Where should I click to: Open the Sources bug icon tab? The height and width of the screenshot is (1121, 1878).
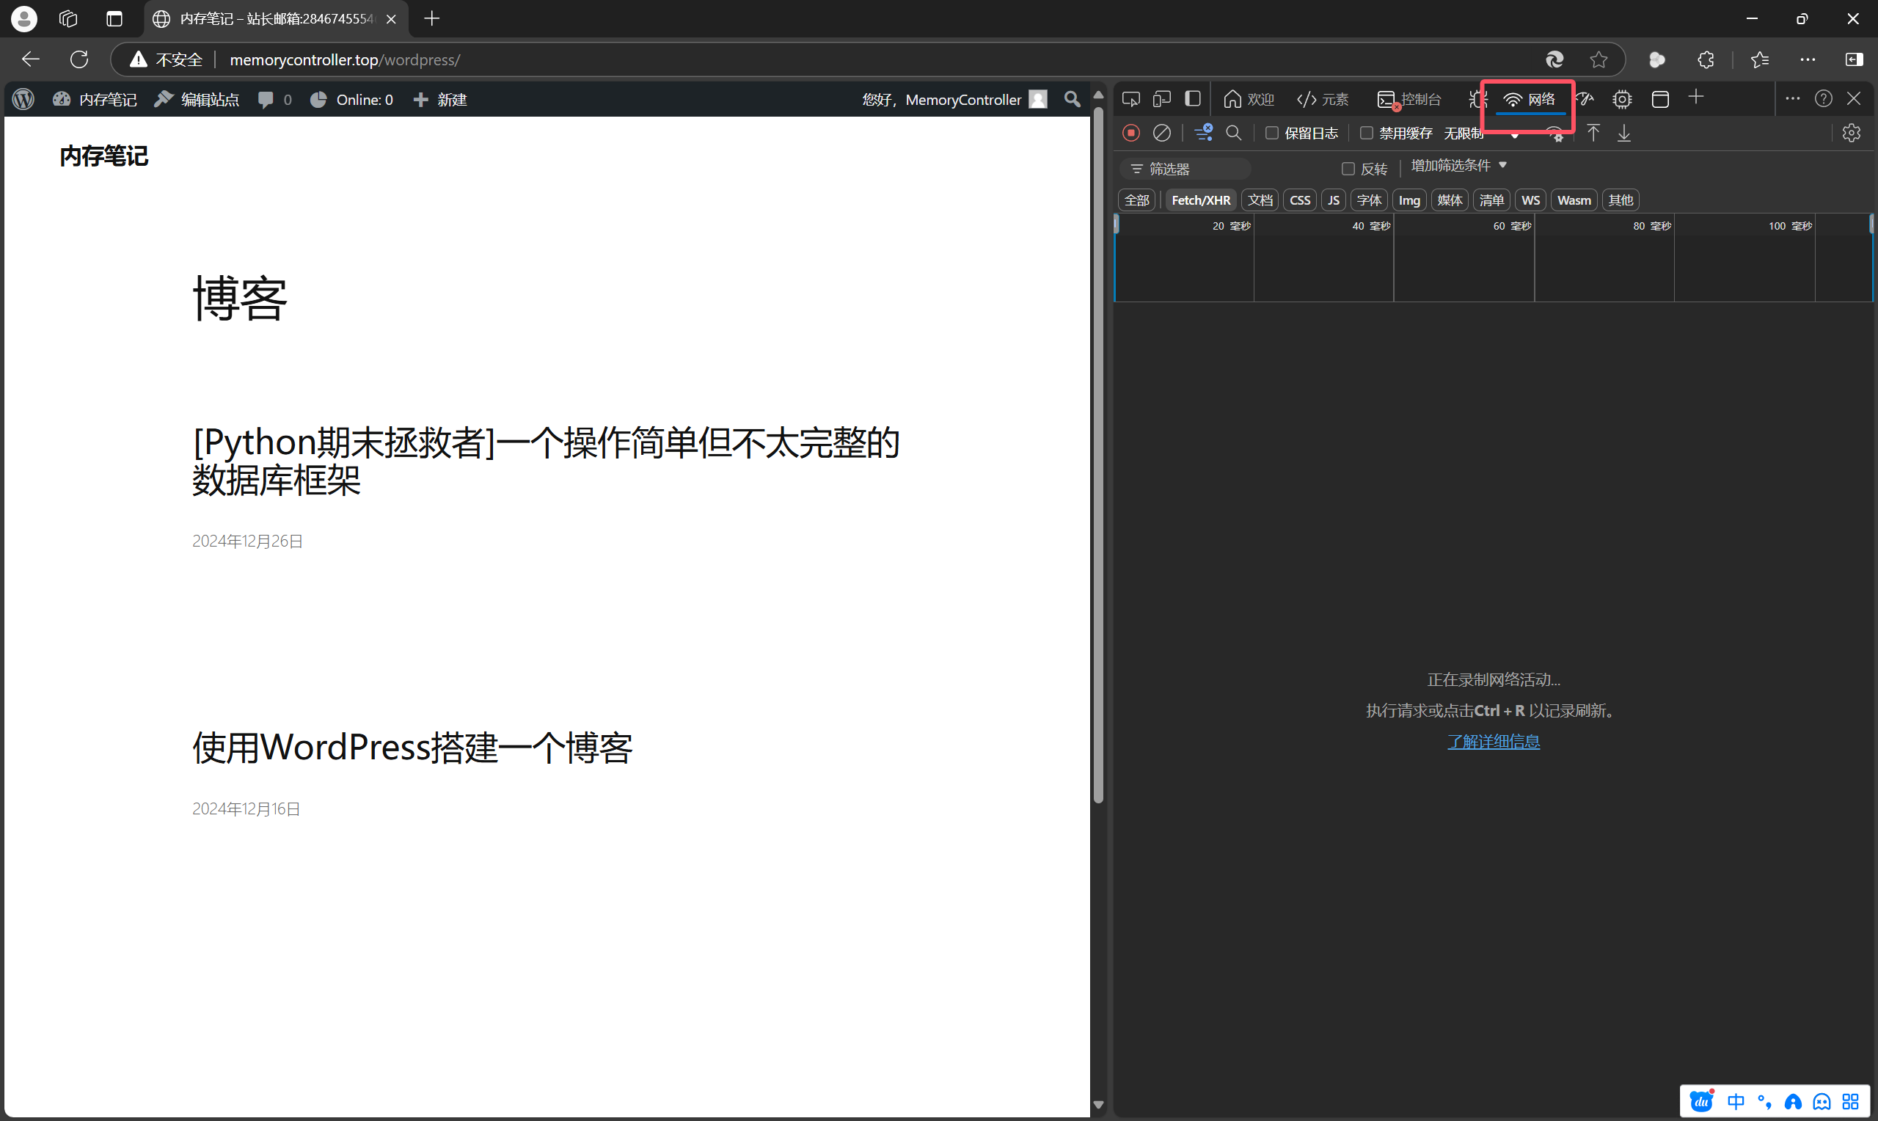pos(1476,99)
